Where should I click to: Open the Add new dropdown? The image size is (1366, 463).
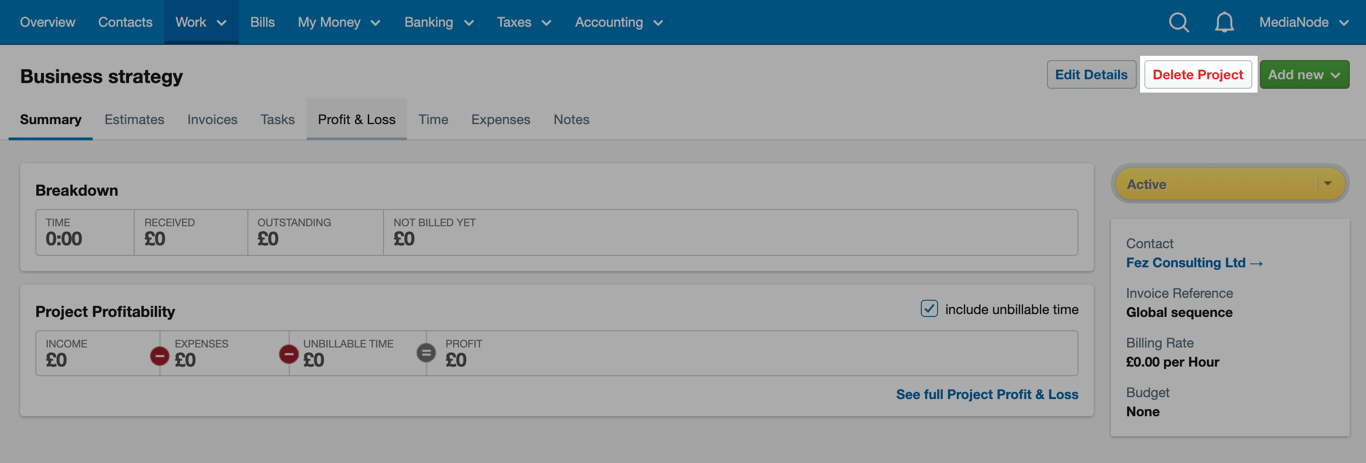pos(1304,74)
